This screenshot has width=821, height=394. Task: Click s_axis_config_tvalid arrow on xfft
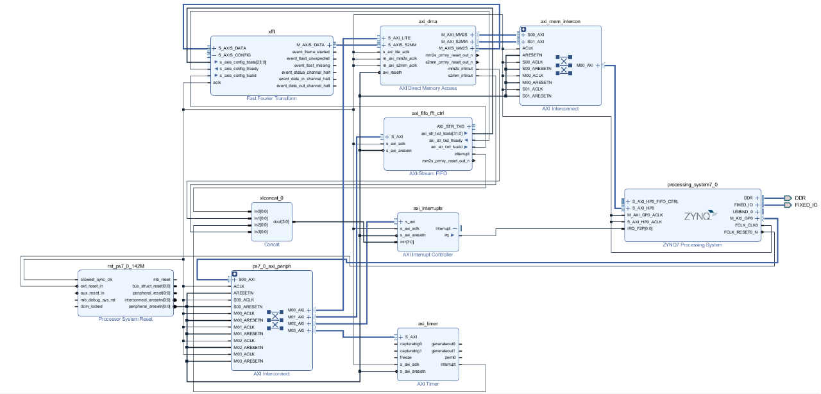tap(216, 76)
